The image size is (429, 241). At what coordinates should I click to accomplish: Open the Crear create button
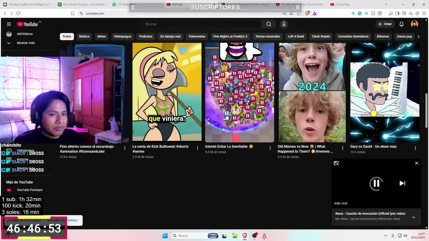pyautogui.click(x=385, y=24)
